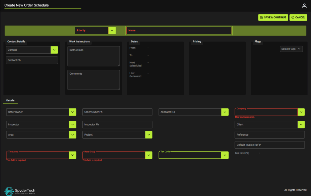The width and height of the screenshot is (311, 196).
Task: Open the Project dropdown chevron
Action: click(149, 135)
